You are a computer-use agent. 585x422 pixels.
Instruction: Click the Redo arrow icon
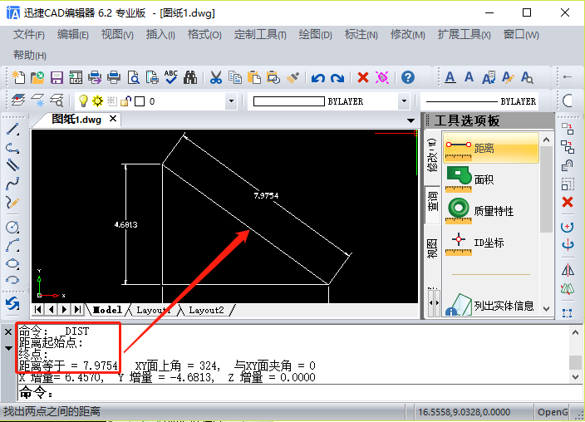click(337, 78)
